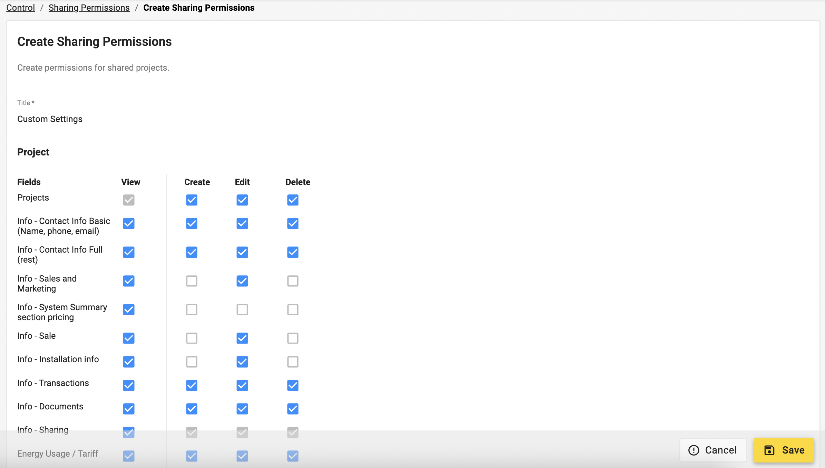Uncheck Contact Info Full Delete
The width and height of the screenshot is (825, 468).
coord(293,252)
